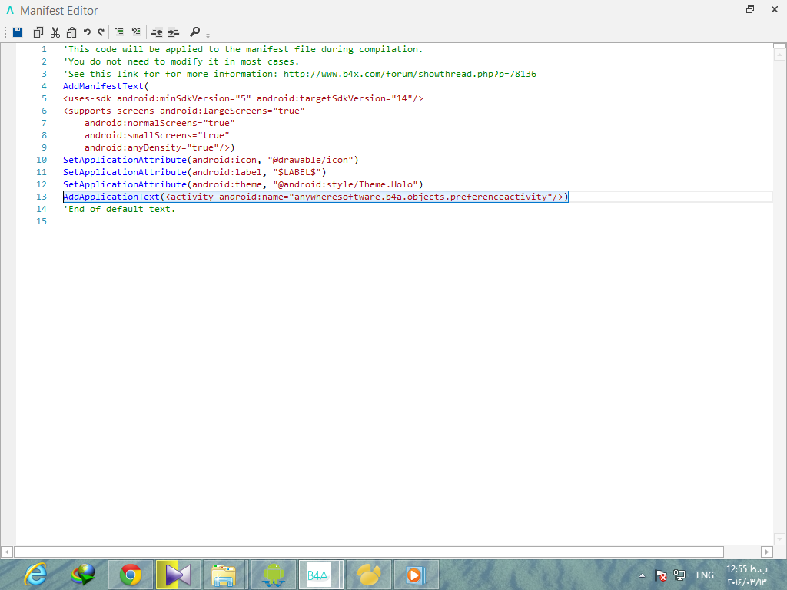
Task: Decrease indent of selected lines
Action: click(157, 32)
